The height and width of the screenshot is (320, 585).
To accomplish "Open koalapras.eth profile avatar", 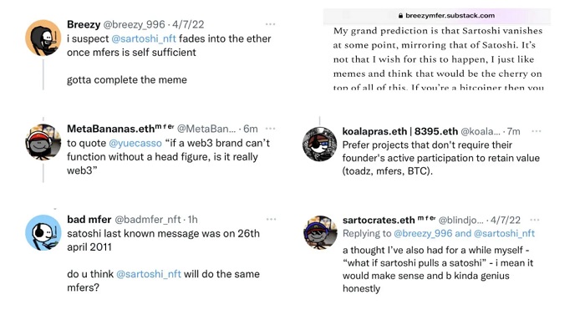I will 319,144.
